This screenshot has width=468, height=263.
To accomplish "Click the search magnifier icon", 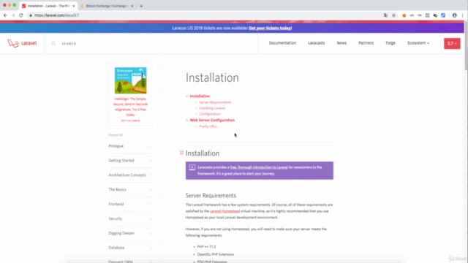I will click(53, 44).
